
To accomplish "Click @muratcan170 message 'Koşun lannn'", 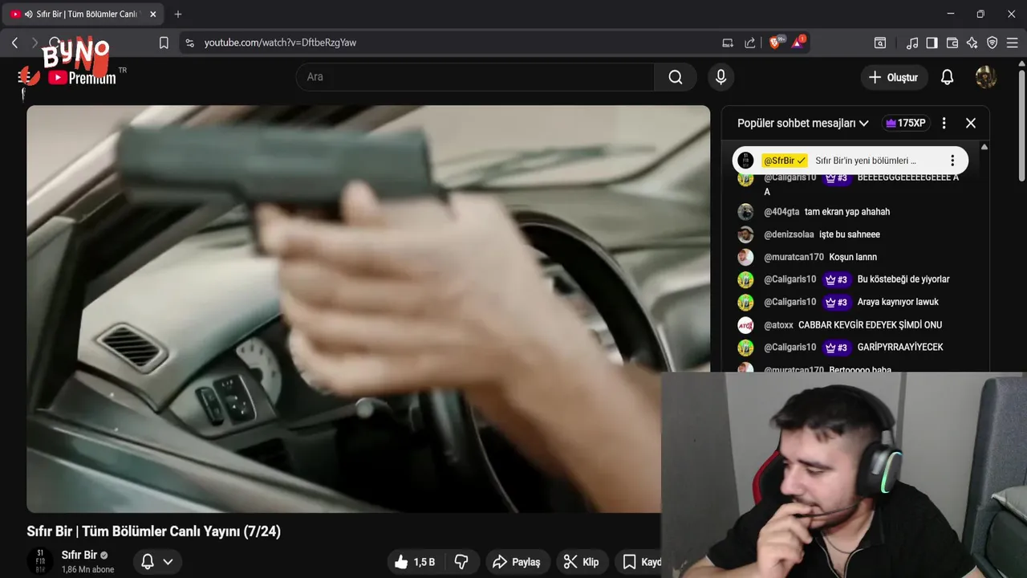I will tap(853, 257).
